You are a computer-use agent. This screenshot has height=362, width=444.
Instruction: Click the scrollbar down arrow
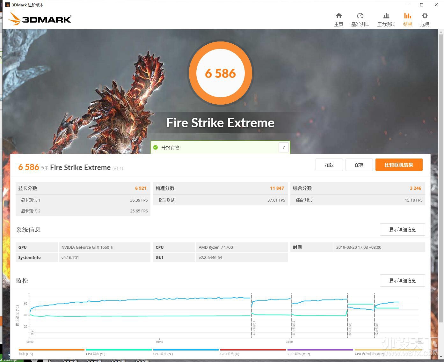(x=441, y=357)
